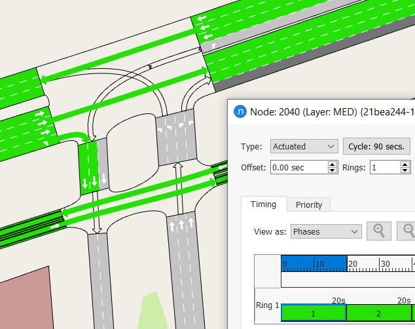Screen dimensions: 415x329
Task: Increase the Offset value with up arrow
Action: pos(332,164)
